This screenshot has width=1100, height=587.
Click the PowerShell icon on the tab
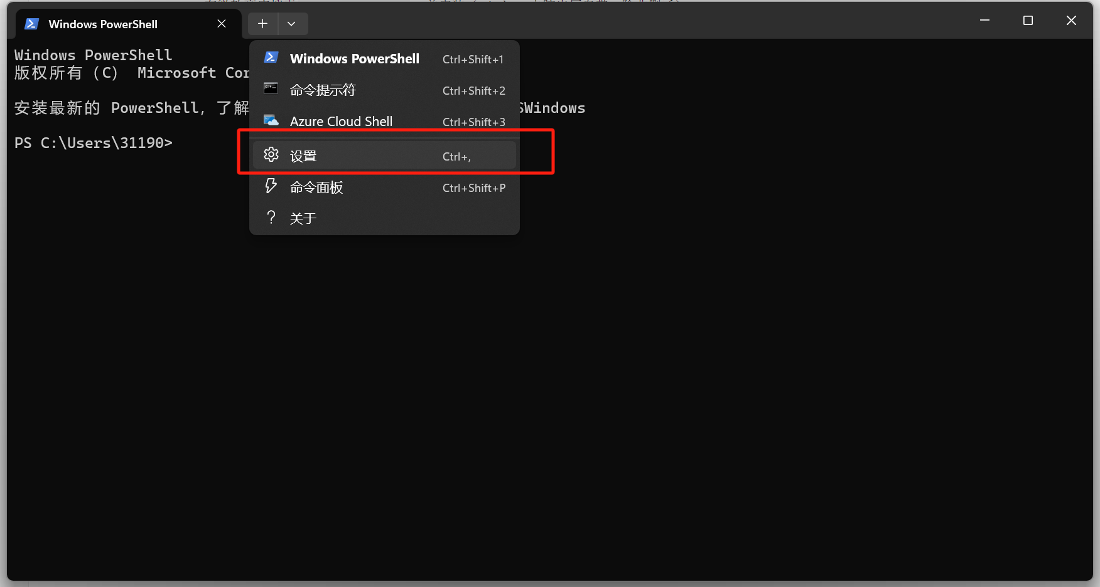31,24
